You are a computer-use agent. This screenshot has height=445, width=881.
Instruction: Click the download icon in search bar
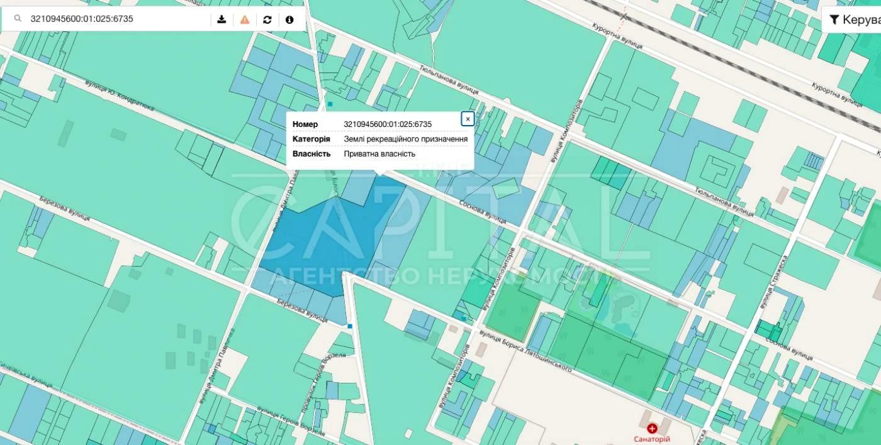222,19
